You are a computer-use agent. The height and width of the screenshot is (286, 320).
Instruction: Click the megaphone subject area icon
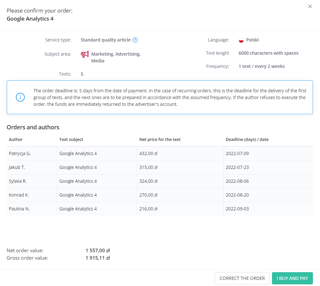pos(85,54)
